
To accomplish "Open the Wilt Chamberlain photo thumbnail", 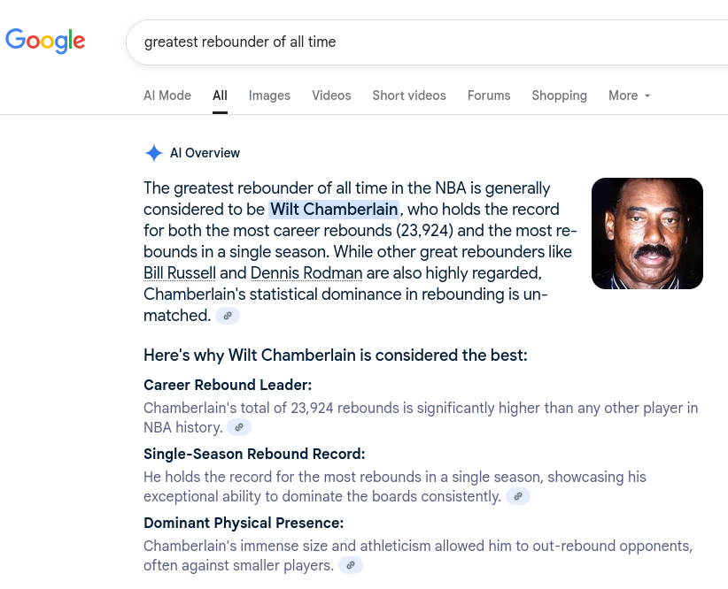I will [x=647, y=233].
